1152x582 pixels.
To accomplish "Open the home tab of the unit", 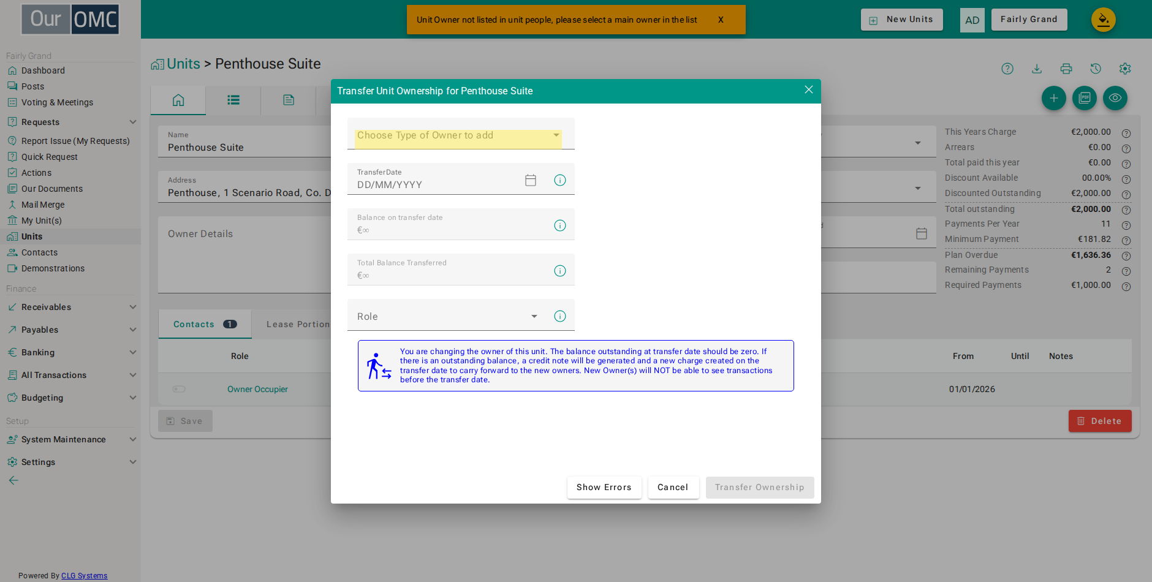I will (x=178, y=100).
